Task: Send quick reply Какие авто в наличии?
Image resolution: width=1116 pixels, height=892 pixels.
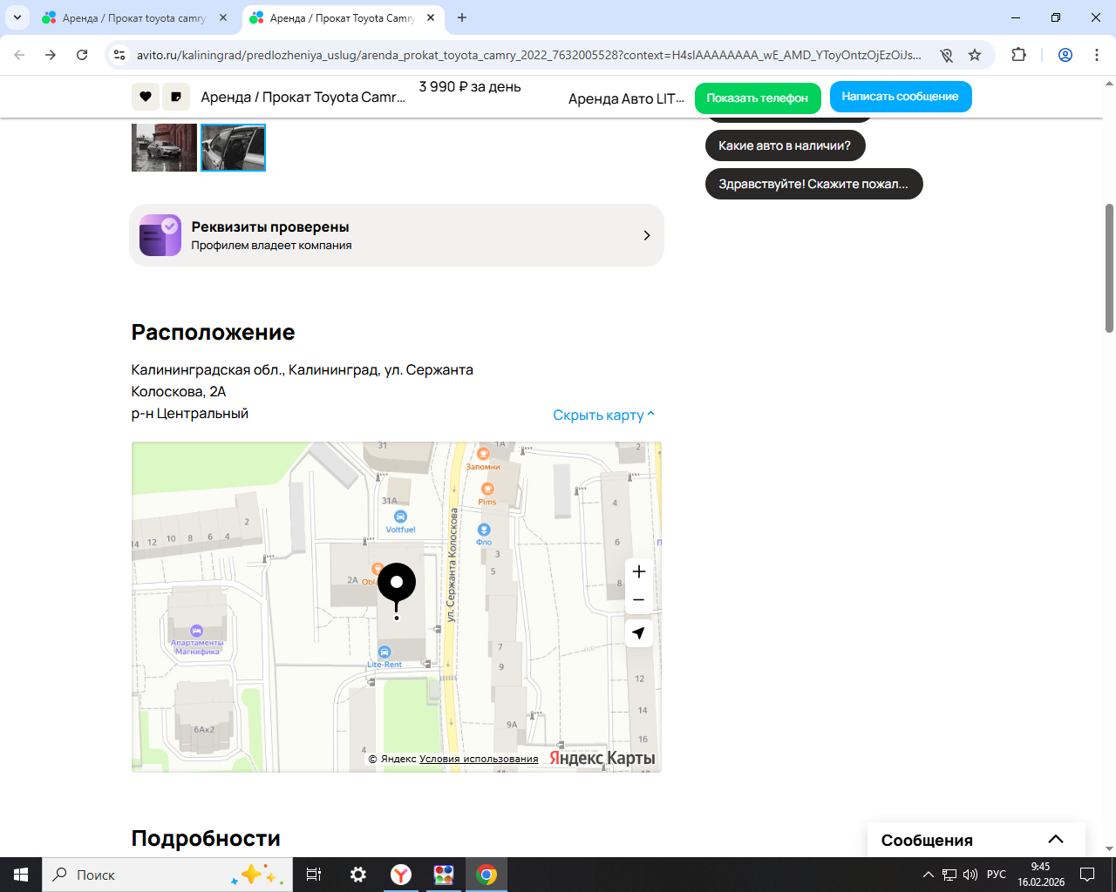Action: click(x=785, y=145)
